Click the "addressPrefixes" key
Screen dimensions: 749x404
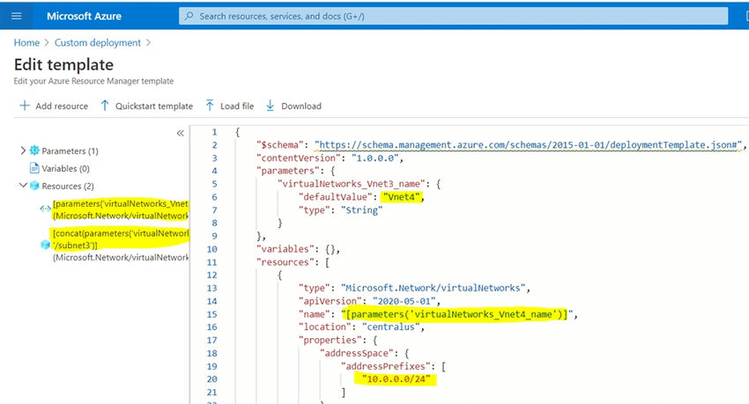pos(385,366)
